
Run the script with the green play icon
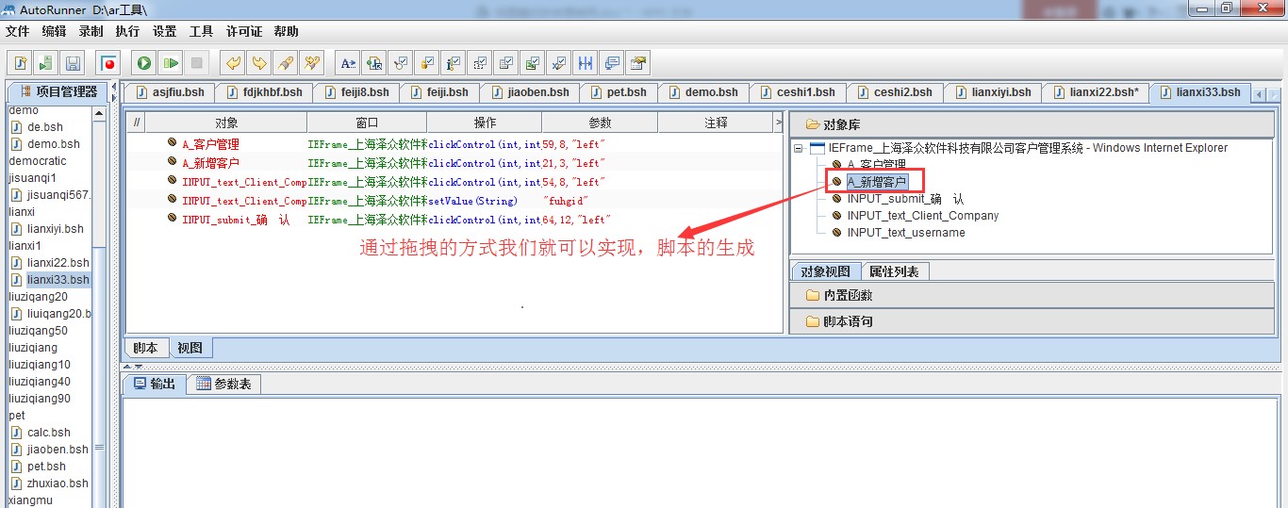[144, 63]
